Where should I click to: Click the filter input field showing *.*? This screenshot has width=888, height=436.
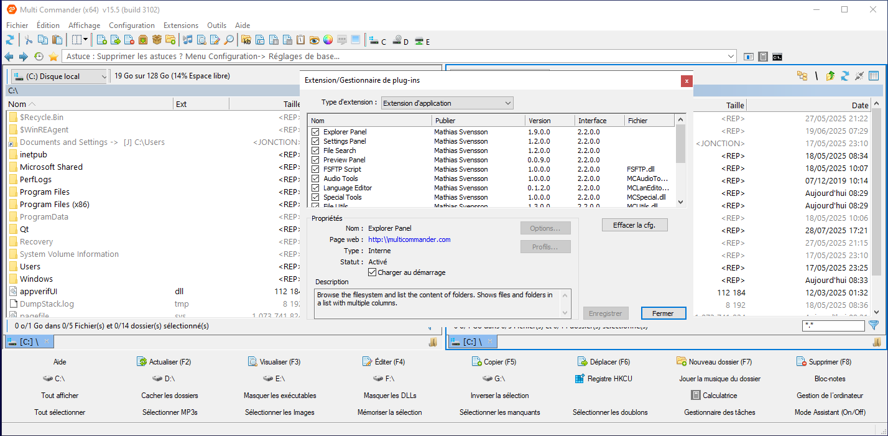[833, 325]
